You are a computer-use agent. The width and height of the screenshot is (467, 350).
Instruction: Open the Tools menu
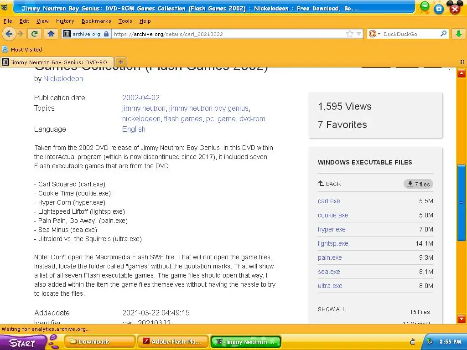pos(125,21)
